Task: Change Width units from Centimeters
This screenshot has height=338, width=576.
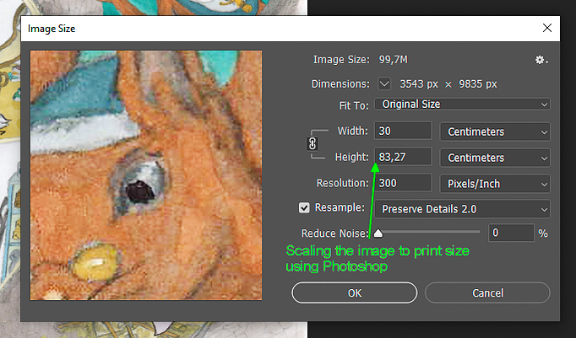Action: click(x=495, y=131)
